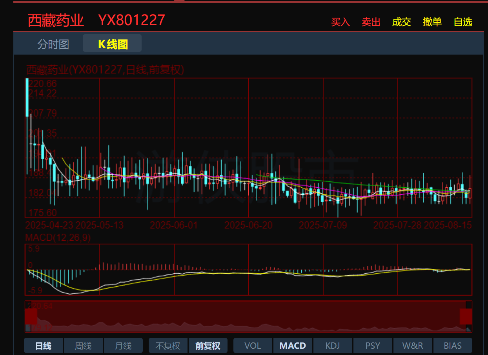Show the PSY indicator
The image size is (488, 355).
[x=373, y=346]
